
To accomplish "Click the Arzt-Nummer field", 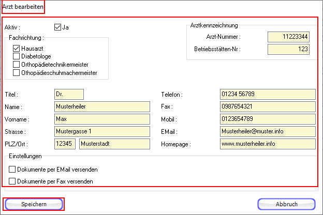I will pos(288,37).
